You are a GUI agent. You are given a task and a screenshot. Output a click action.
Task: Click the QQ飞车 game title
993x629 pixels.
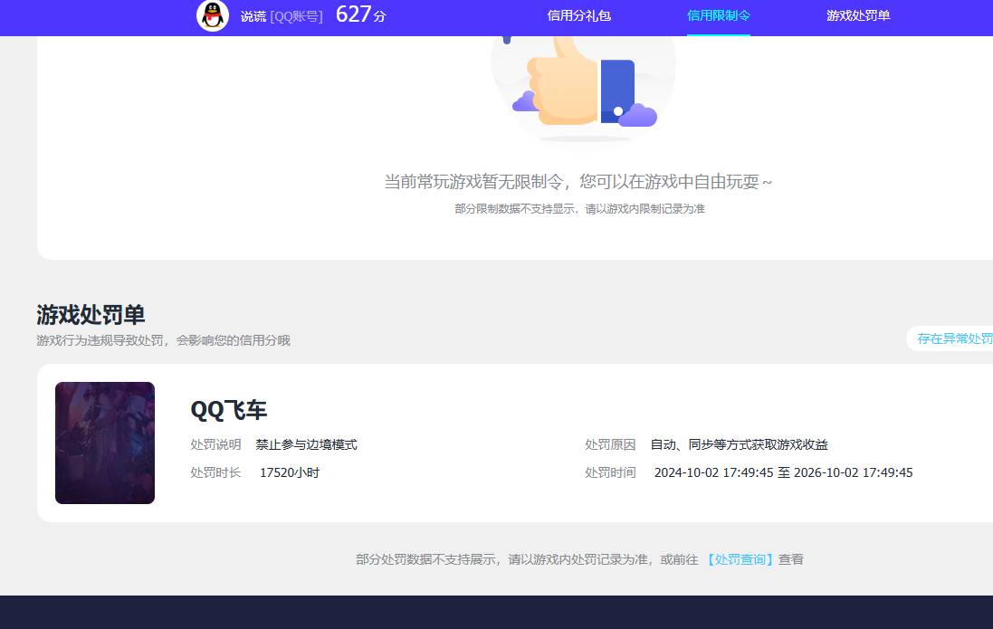[x=228, y=410]
